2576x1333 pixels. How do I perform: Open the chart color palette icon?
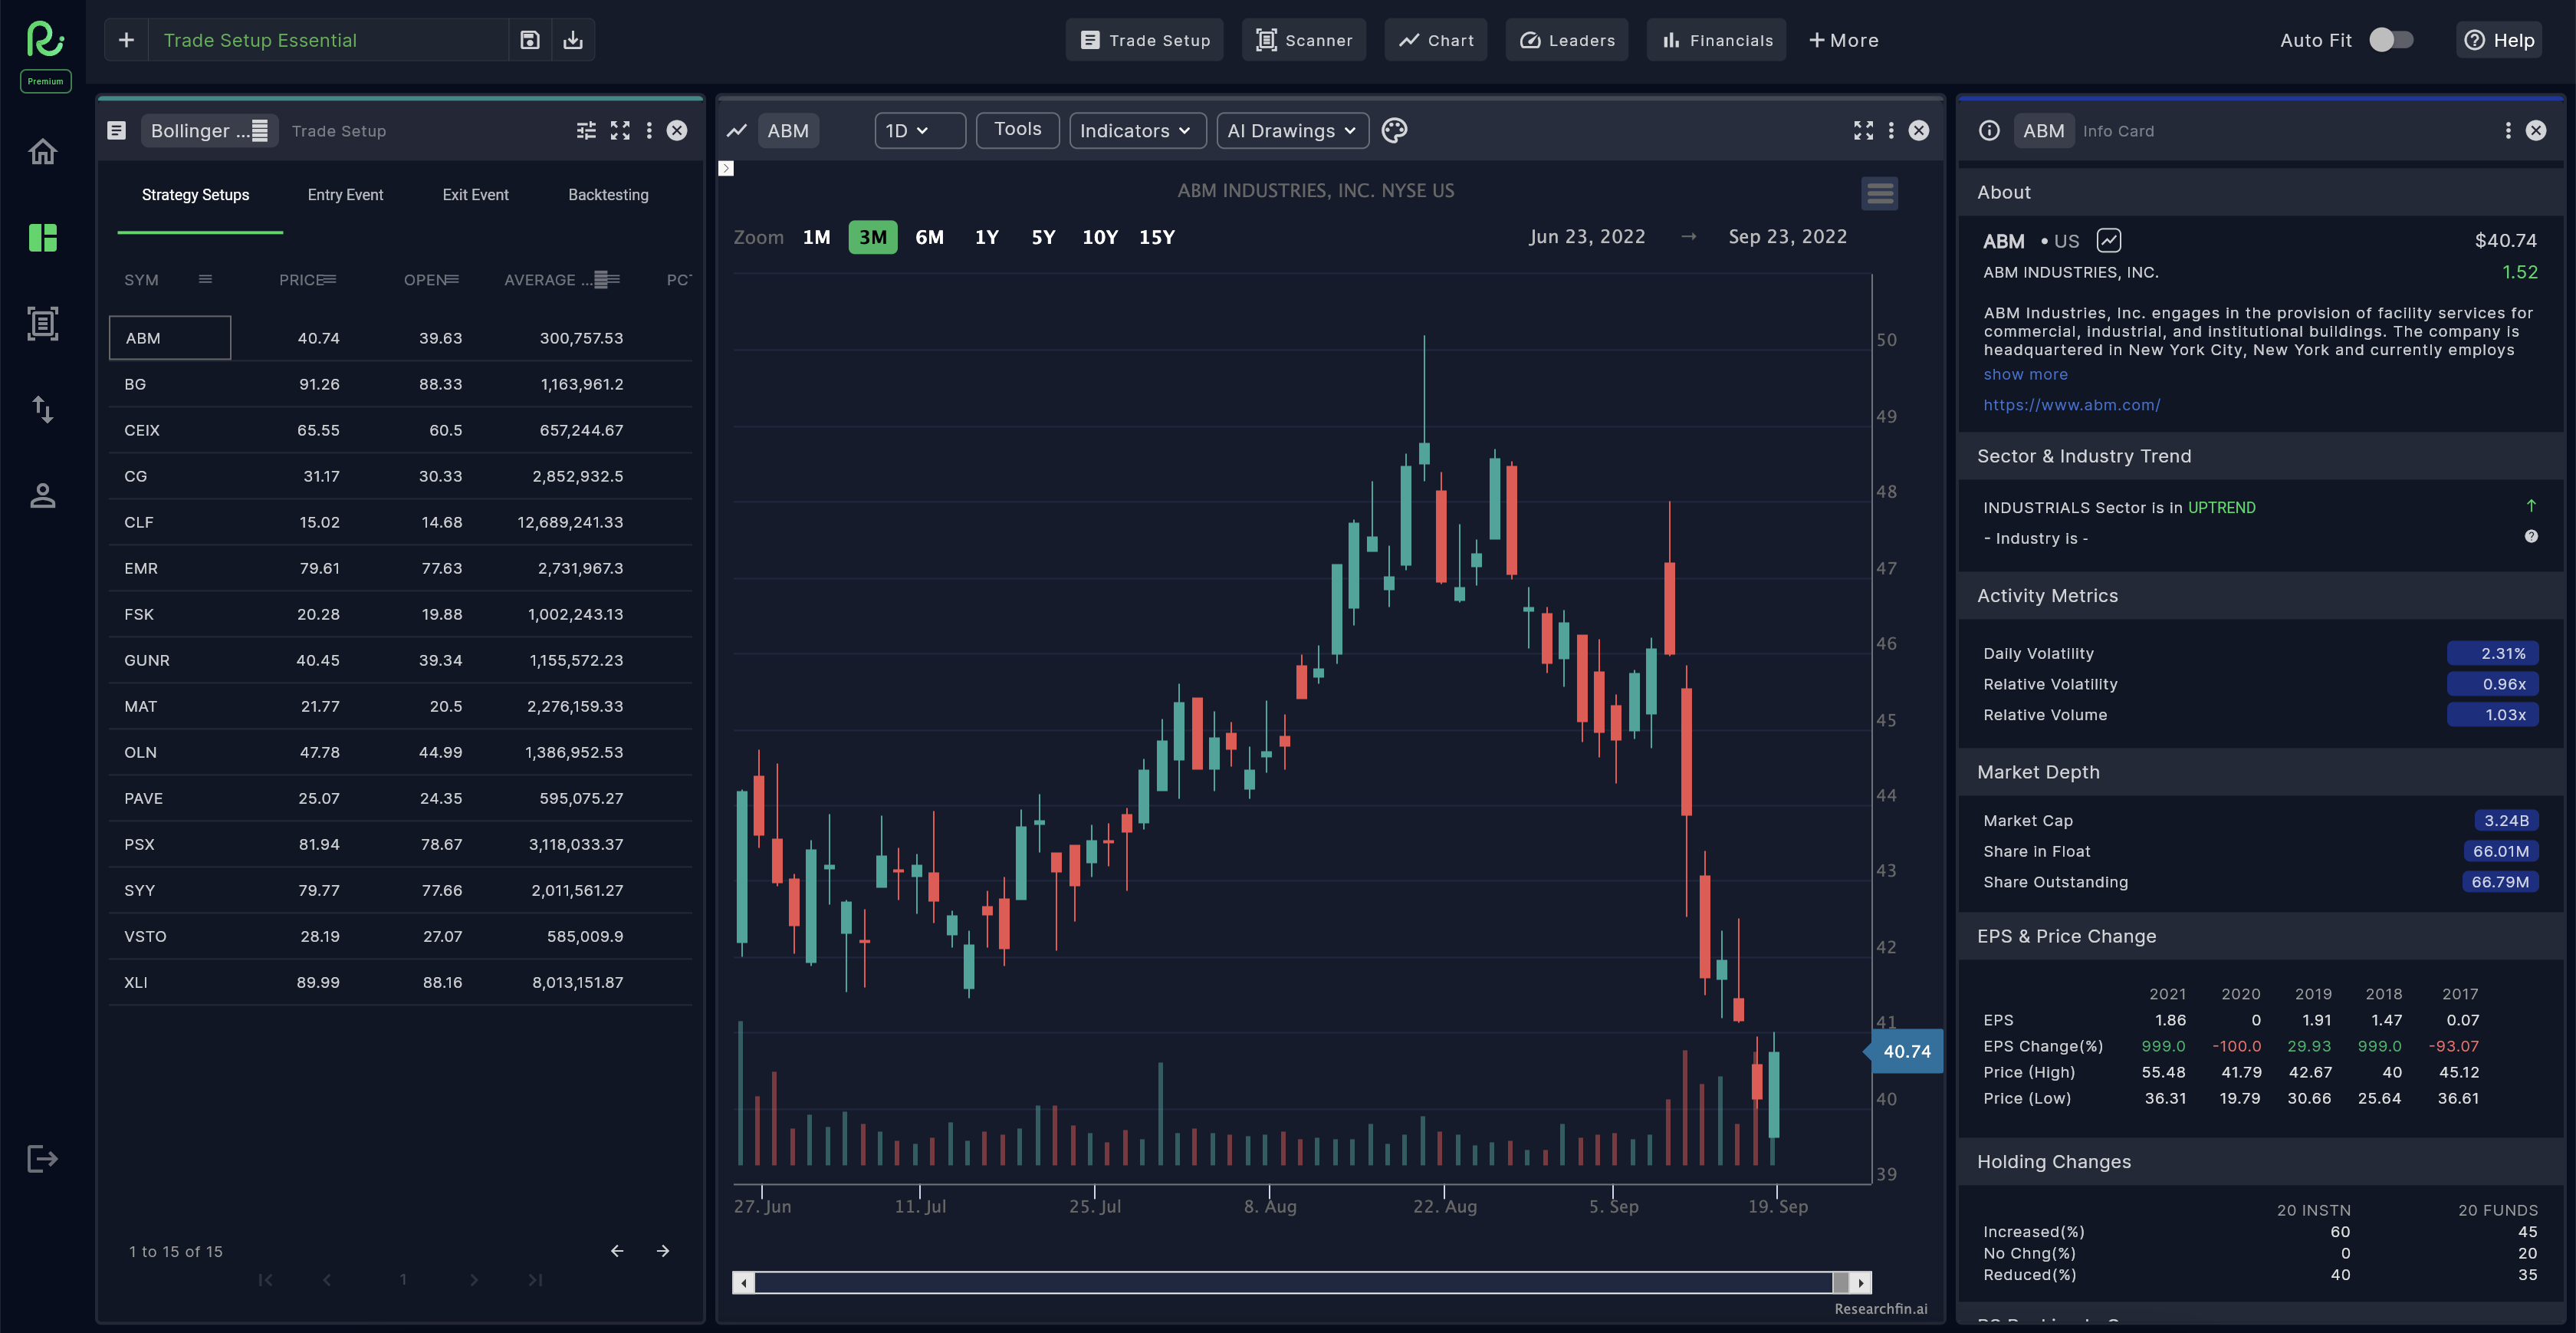tap(1394, 130)
